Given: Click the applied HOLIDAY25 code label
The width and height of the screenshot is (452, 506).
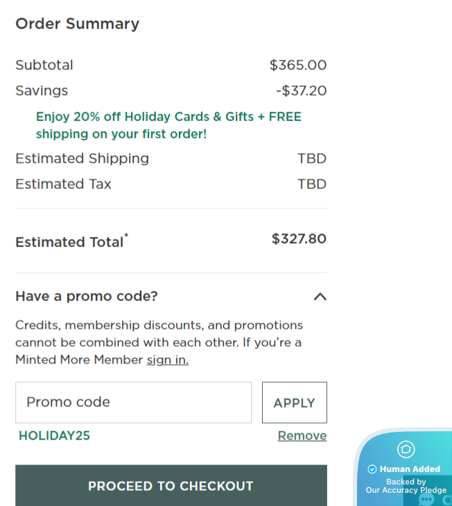Looking at the screenshot, I should click(54, 435).
